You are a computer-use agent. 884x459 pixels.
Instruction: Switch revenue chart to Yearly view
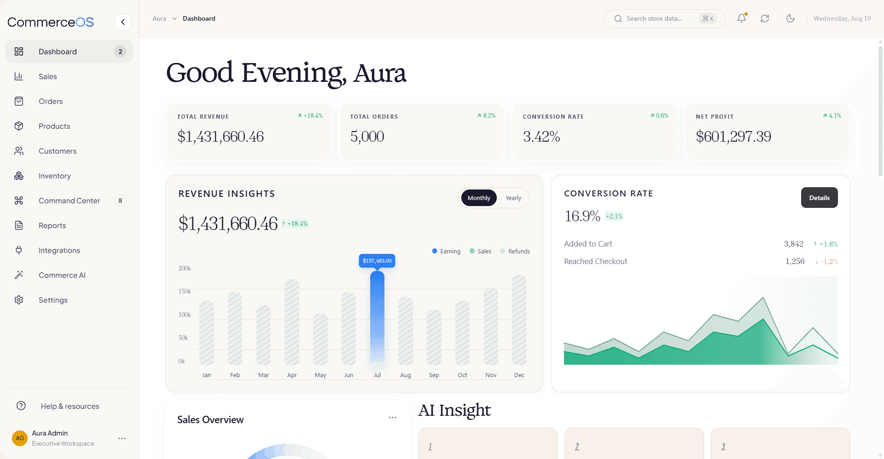click(513, 198)
